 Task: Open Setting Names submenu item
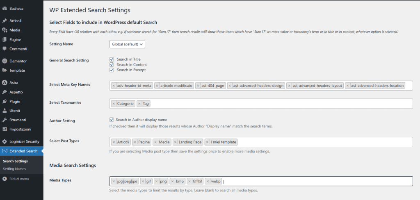tap(14, 169)
